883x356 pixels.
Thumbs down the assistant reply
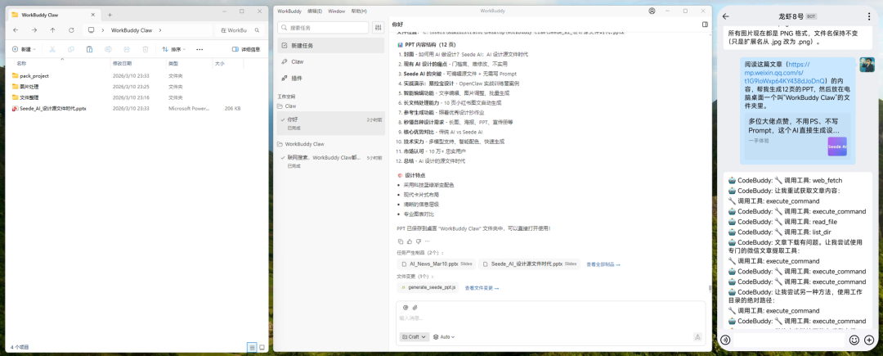(418, 241)
